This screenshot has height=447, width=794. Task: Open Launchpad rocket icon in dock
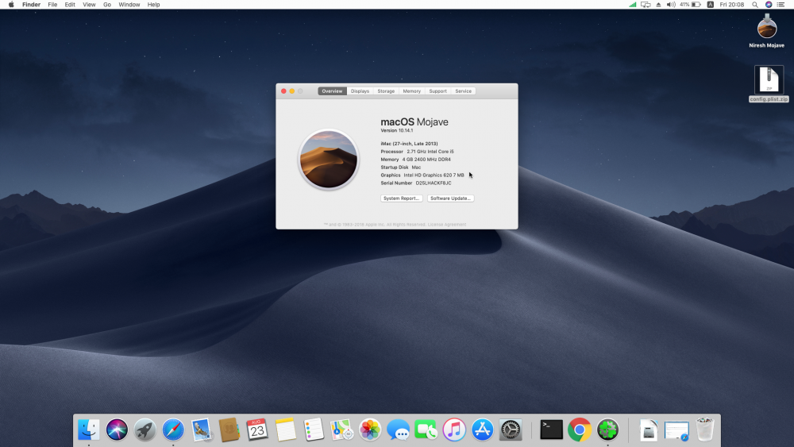[145, 430]
